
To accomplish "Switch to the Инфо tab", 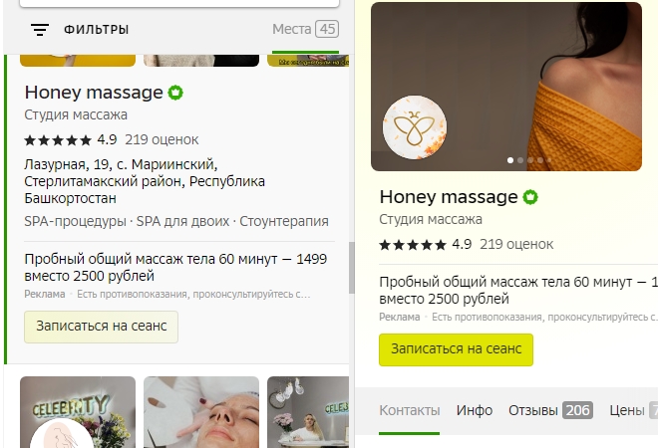I will coord(475,410).
